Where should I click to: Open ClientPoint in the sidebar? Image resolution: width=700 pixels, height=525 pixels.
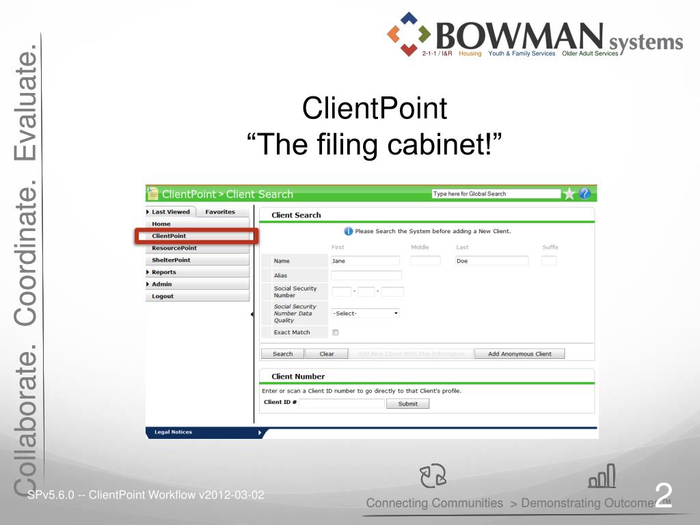tap(198, 236)
